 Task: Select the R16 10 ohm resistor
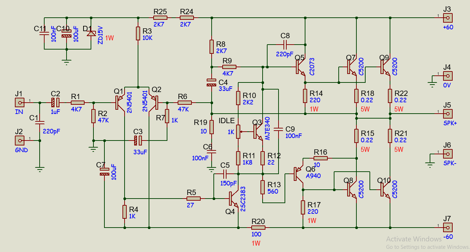321,158
